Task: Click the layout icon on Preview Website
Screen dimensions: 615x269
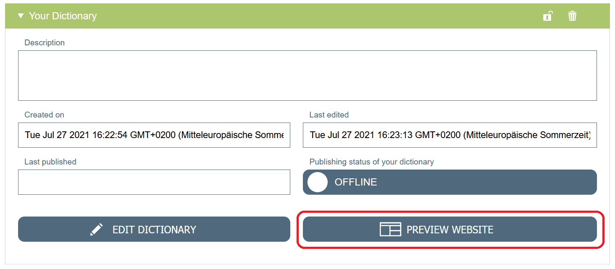Action: (x=390, y=230)
